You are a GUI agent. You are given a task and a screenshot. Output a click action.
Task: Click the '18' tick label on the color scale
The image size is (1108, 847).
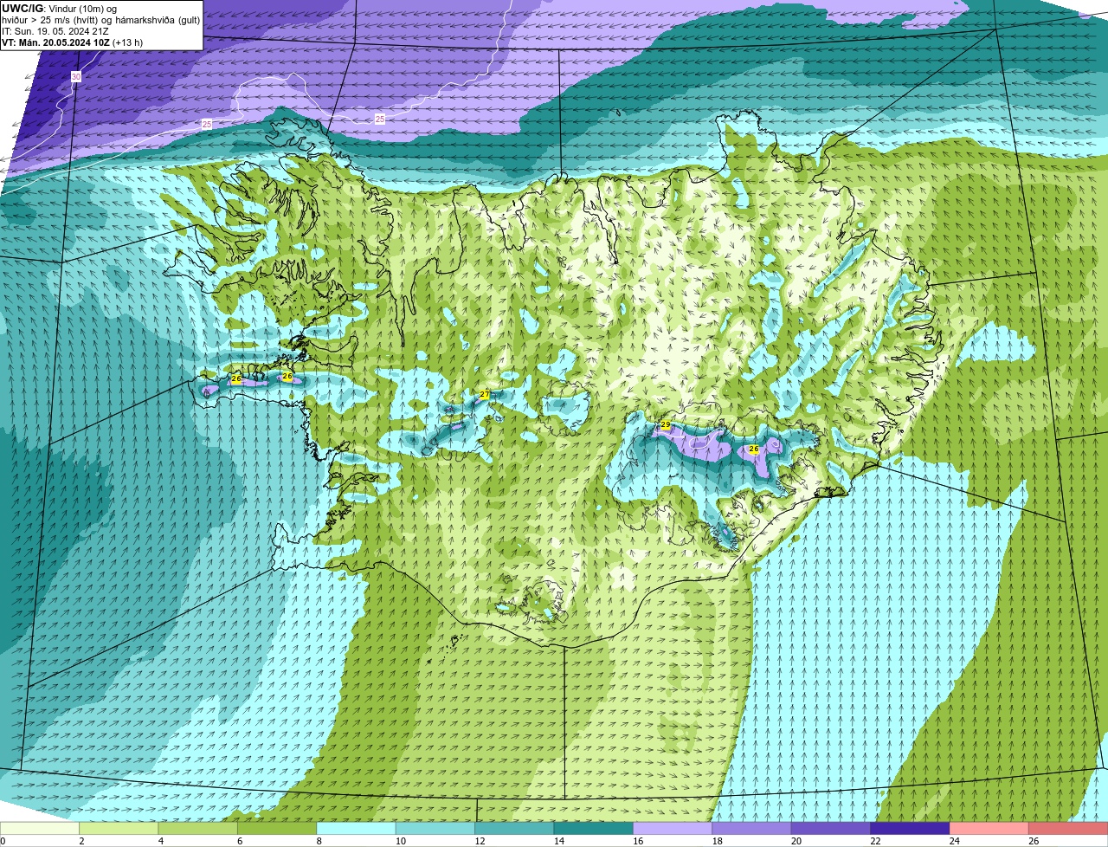click(717, 841)
